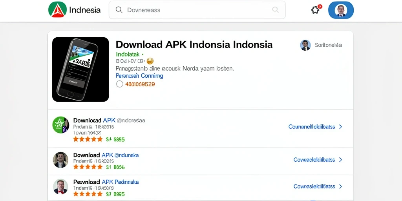Click the Counanelilckilbatss link
Screen dimensions: 402x201
click(x=312, y=127)
